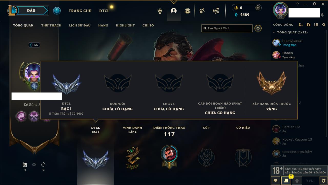The image size is (328, 185).
Task: Open the Loot crafting hammer icon
Action: [202, 11]
